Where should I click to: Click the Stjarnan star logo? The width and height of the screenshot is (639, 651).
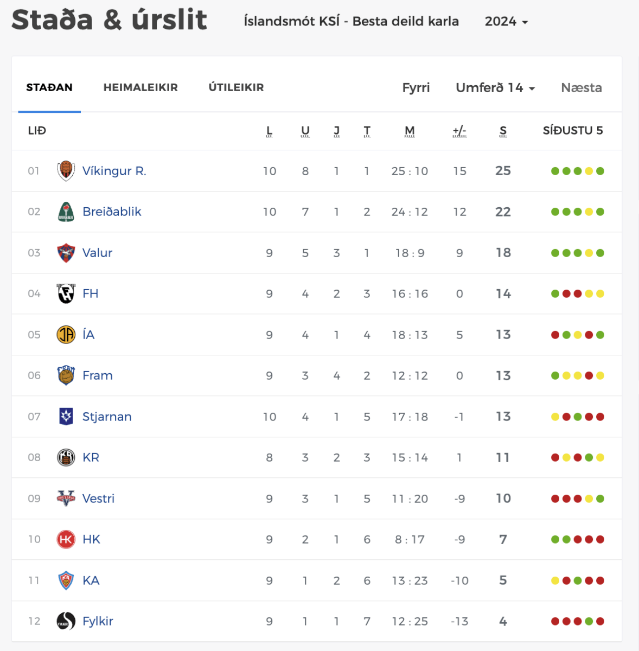click(66, 417)
